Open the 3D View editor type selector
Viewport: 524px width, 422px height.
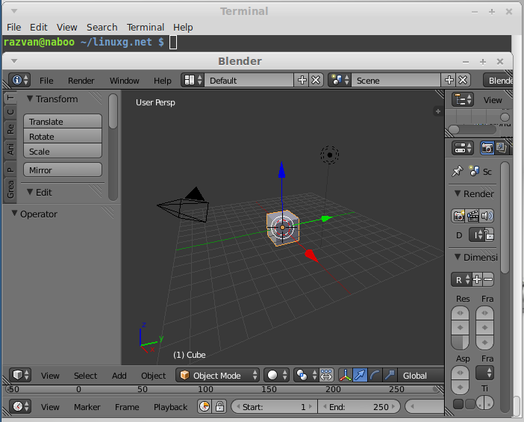21,375
